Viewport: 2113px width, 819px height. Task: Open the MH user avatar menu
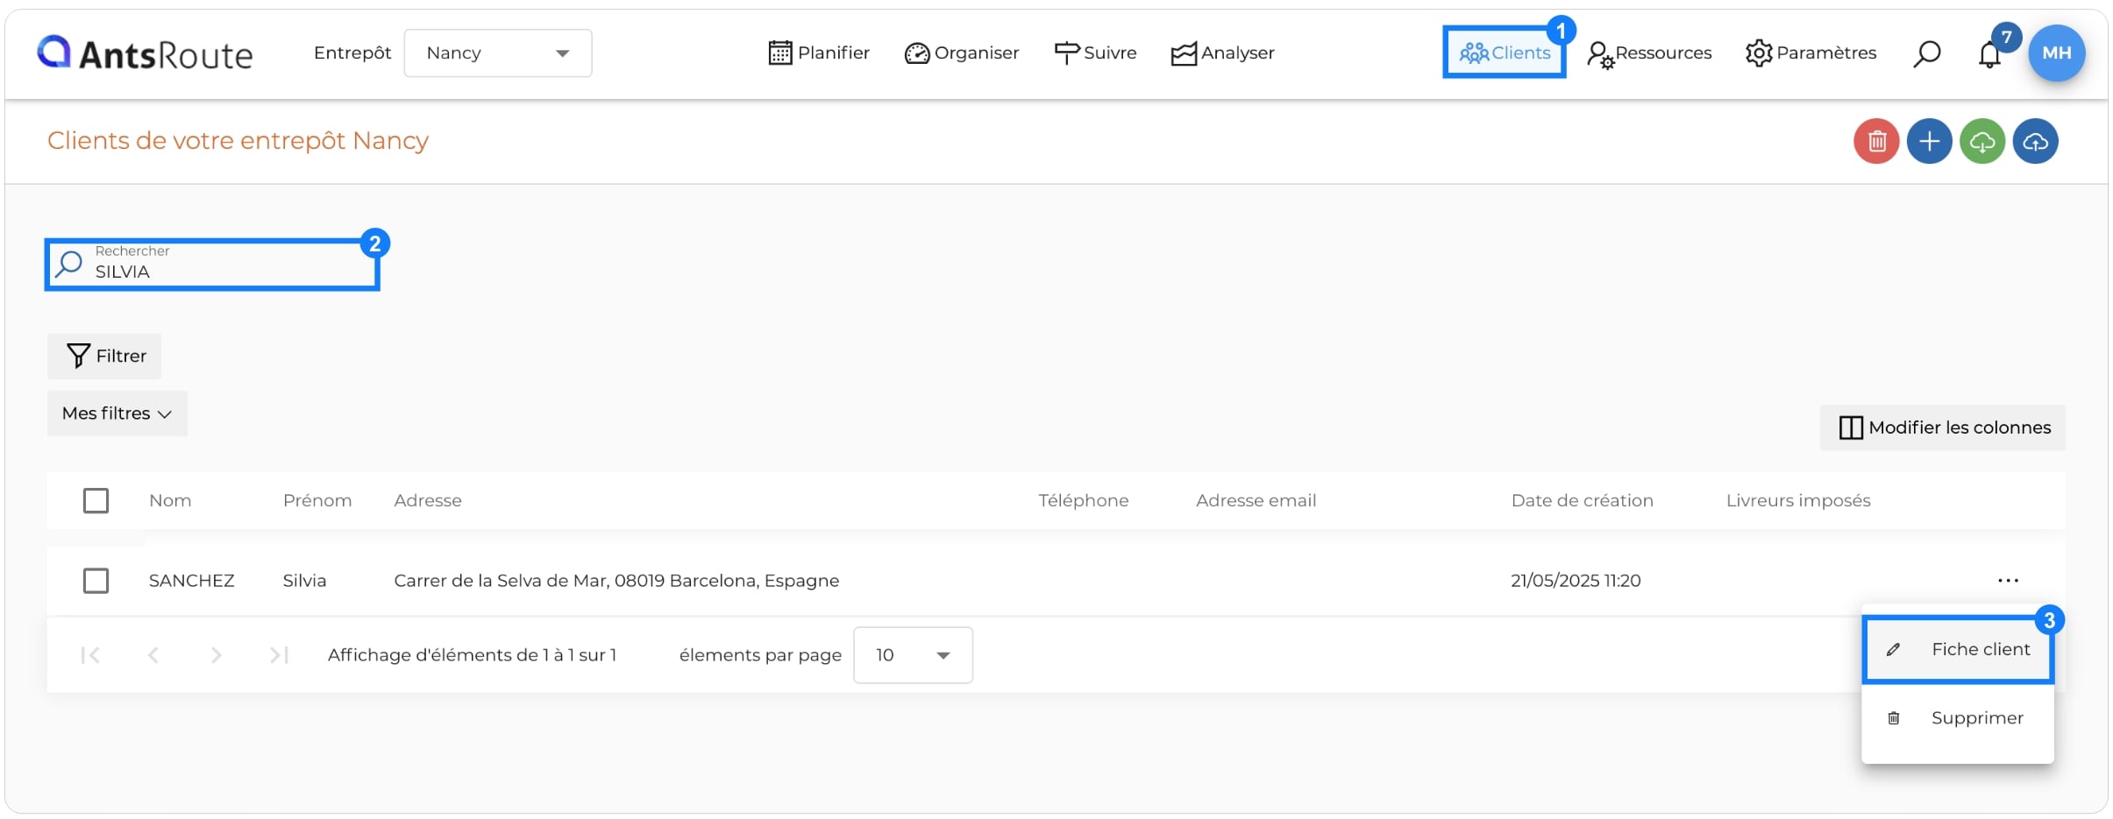(2056, 53)
